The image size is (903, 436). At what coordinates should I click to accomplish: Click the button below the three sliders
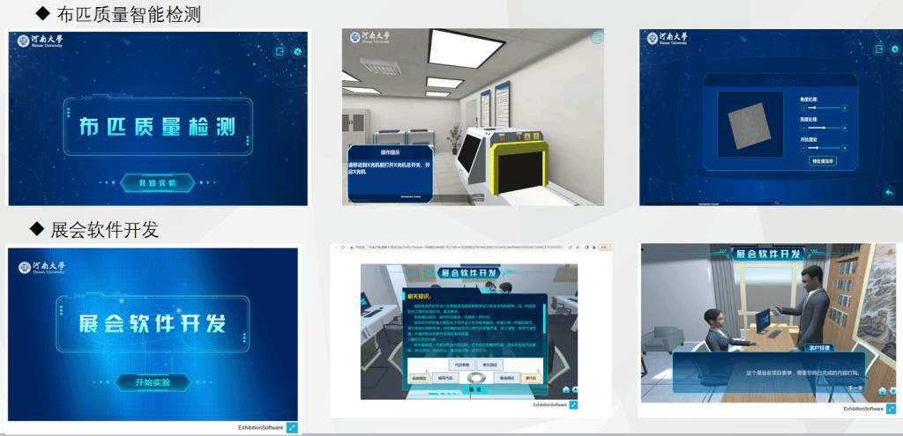tap(822, 162)
